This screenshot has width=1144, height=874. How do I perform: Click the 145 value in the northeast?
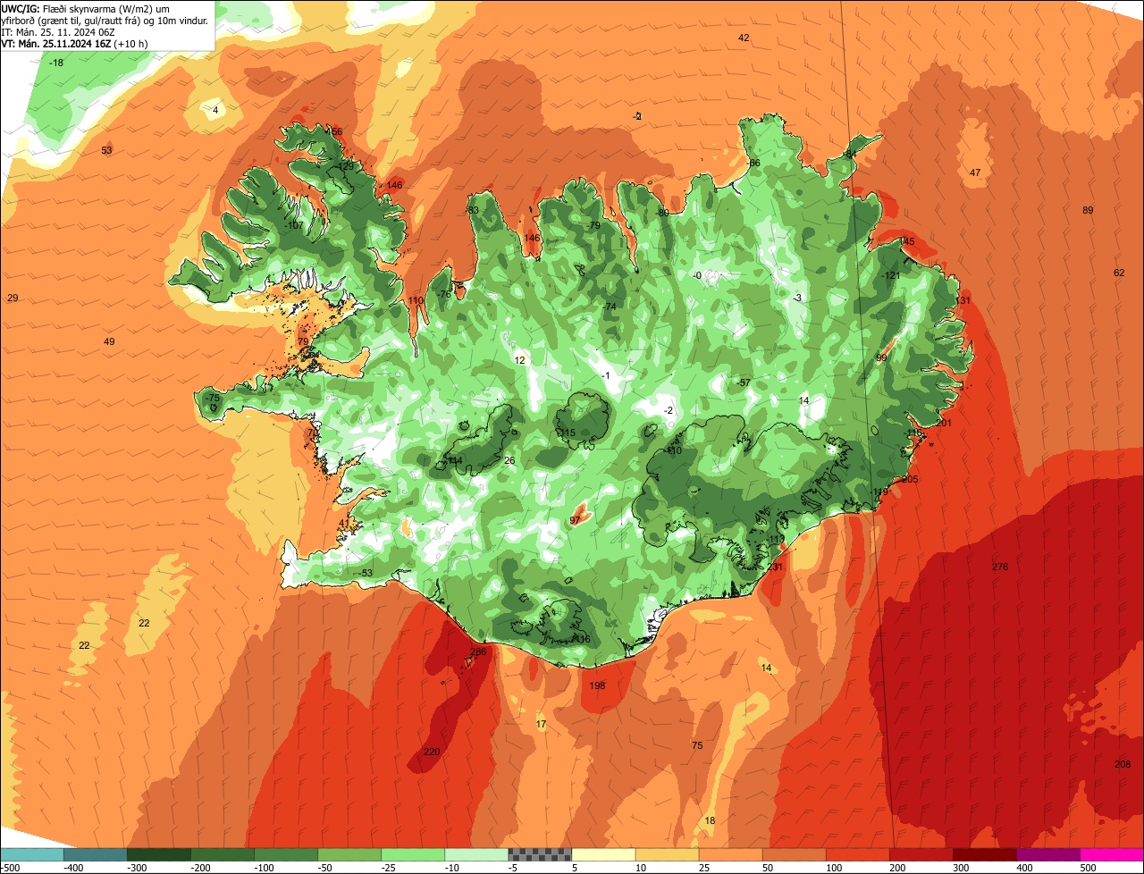907,242
